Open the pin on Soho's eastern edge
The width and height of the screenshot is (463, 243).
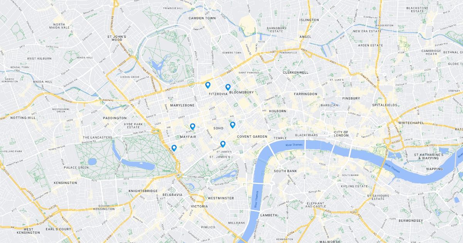tap(233, 125)
